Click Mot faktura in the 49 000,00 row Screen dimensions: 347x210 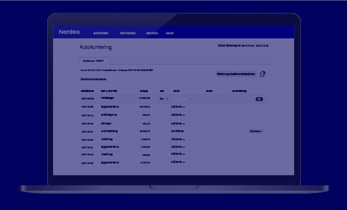[x=177, y=131]
